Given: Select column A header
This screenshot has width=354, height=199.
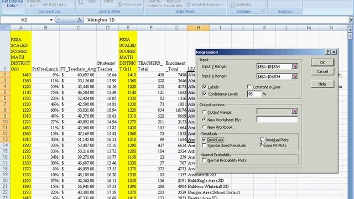Looking at the screenshot, I should 21,28.
